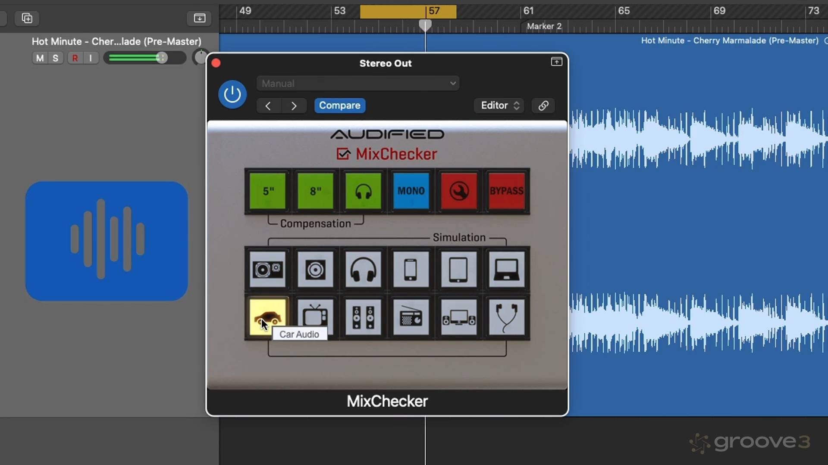Toggle the plugin power button
This screenshot has height=465, width=828.
coord(232,94)
